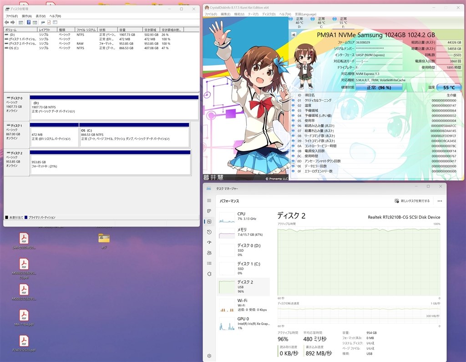The image size is (466, 362).
Task: Click the firmware value field 36308029
Action: [379, 42]
